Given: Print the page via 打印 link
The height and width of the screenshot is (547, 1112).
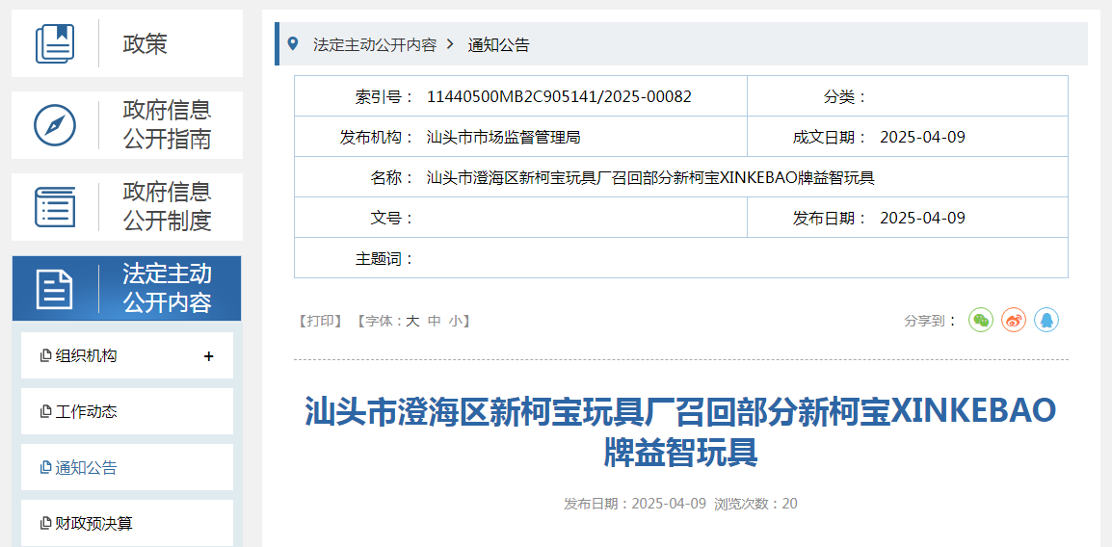Looking at the screenshot, I should (x=320, y=321).
